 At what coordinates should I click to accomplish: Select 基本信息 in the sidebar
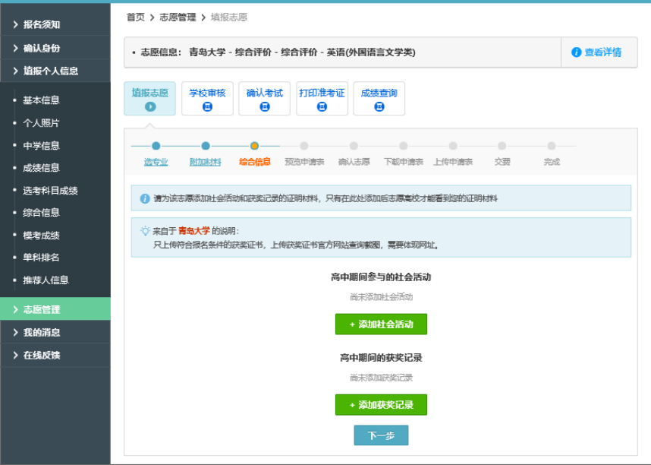(x=41, y=100)
